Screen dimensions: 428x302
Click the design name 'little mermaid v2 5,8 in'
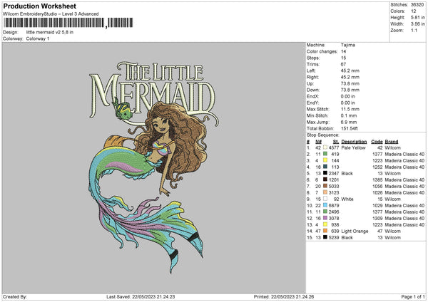click(50, 32)
